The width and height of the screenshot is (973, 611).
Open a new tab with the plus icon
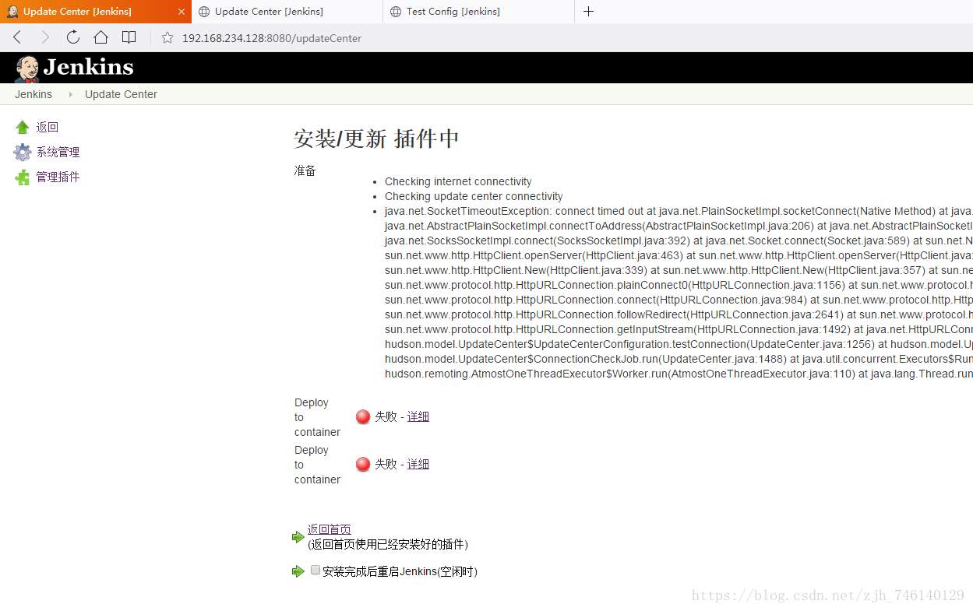pos(588,12)
